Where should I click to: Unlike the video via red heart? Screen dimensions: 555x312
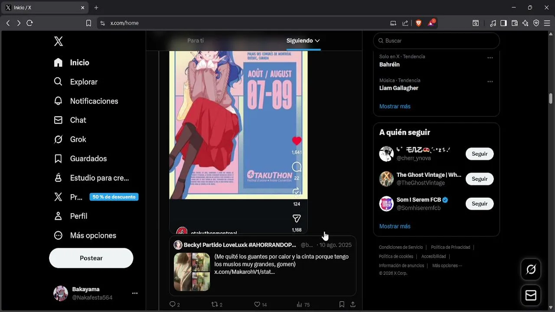tap(297, 141)
